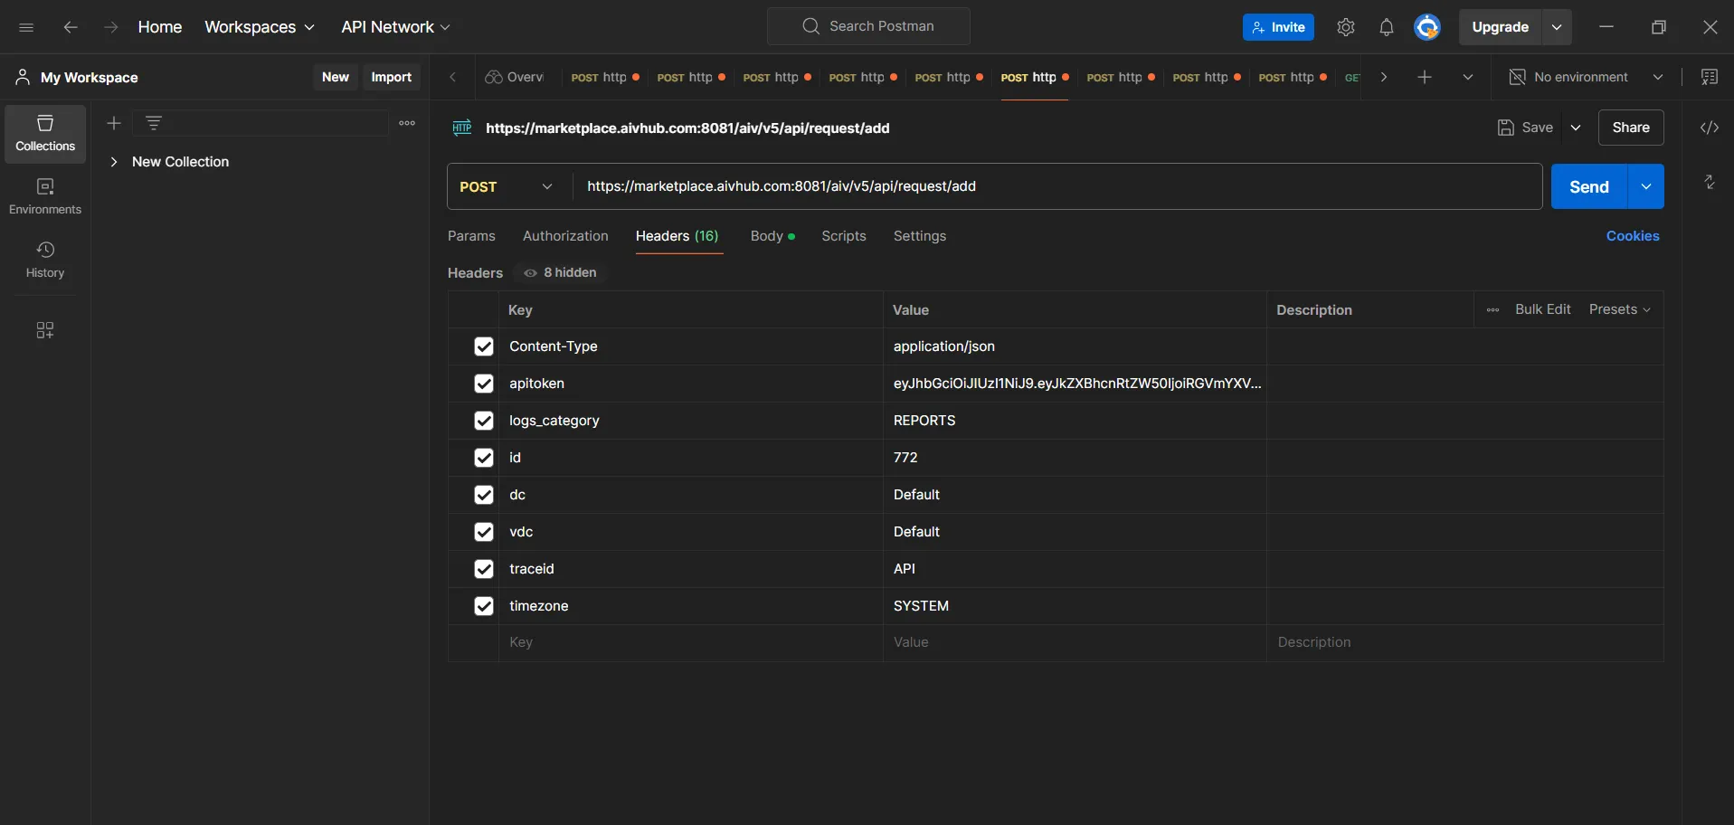Image resolution: width=1734 pixels, height=825 pixels.
Task: Open the Upgrade dropdown arrow
Action: tap(1557, 27)
